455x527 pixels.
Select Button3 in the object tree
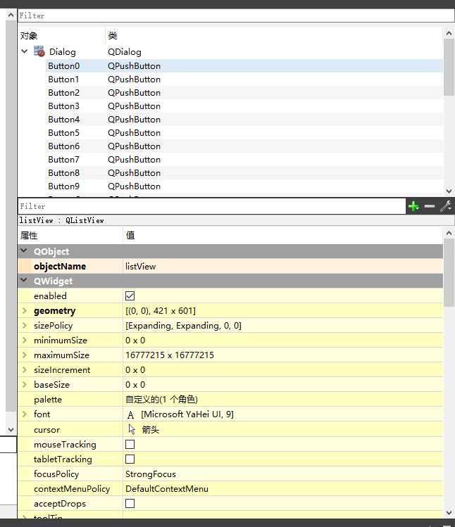[63, 106]
